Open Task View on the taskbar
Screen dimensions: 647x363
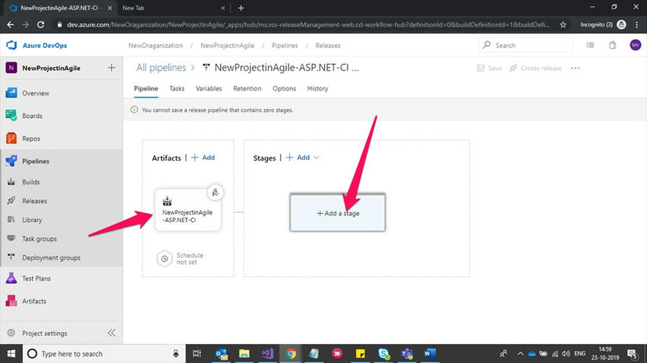(x=197, y=354)
